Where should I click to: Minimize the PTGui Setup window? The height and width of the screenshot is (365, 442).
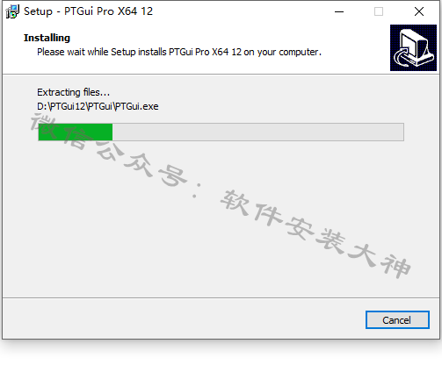[339, 11]
